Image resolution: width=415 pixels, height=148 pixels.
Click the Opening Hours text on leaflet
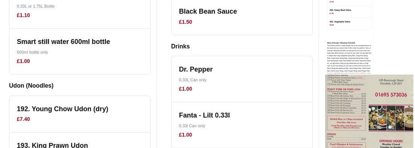(x=391, y=141)
